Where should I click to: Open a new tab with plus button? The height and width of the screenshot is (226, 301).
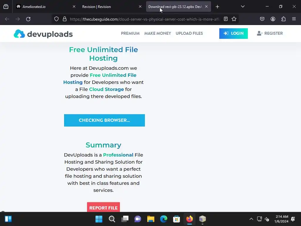(x=217, y=7)
